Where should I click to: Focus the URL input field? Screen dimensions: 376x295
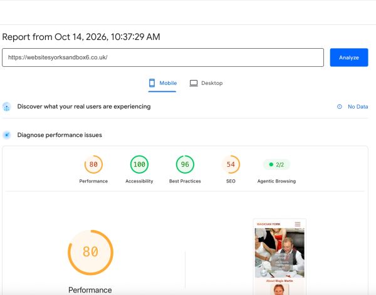163,57
